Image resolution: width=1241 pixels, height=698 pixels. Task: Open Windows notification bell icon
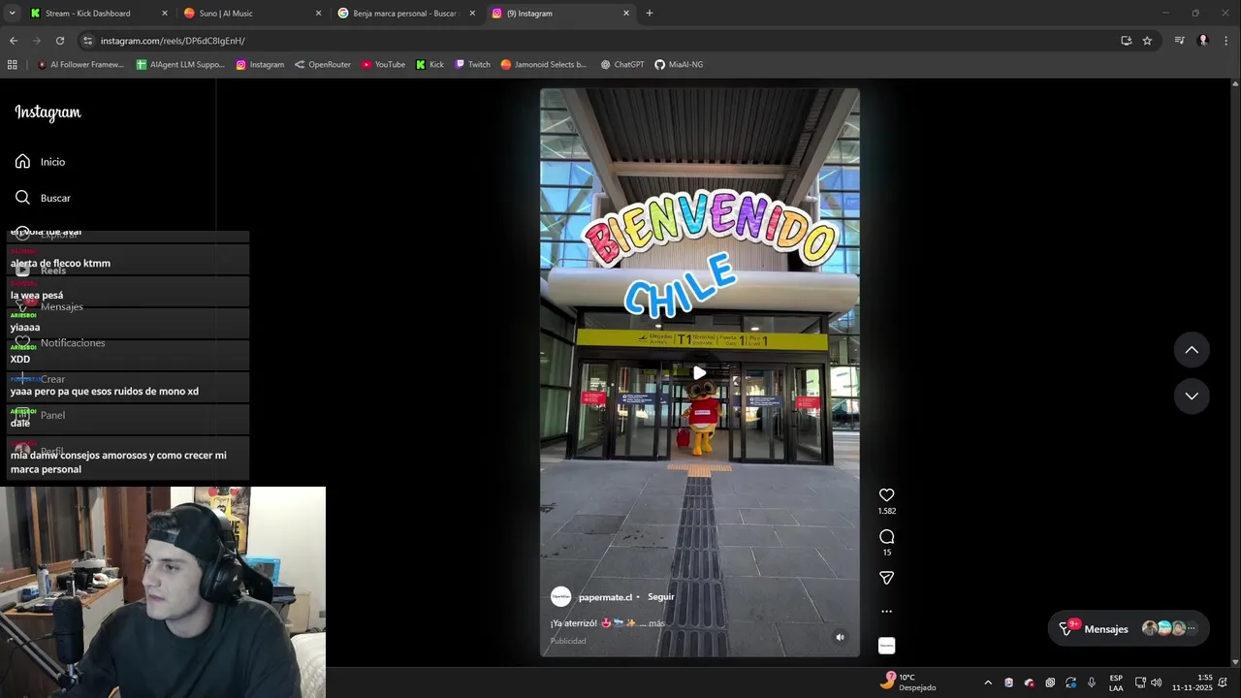(1224, 682)
